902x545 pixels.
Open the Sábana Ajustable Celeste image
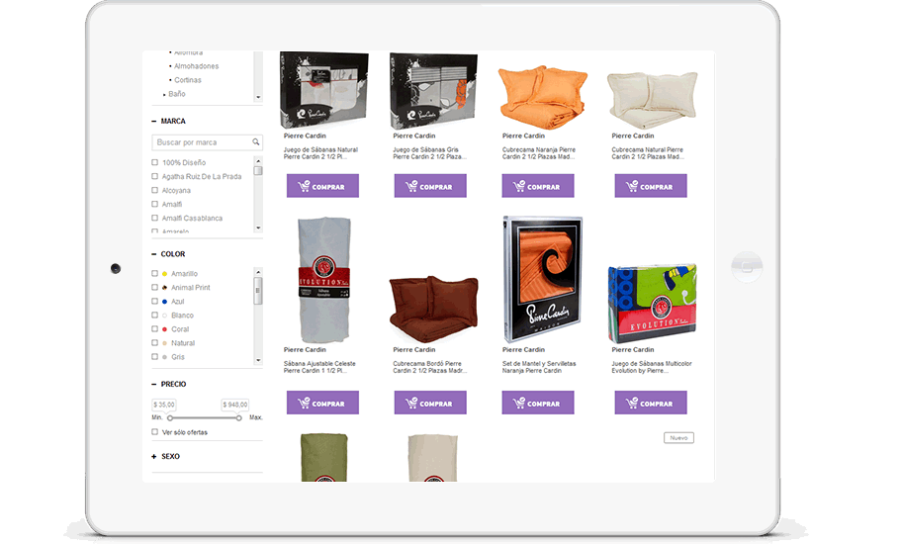[x=323, y=280]
